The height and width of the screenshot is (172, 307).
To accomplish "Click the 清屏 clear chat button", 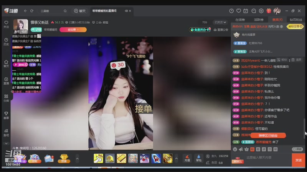I will [x=296, y=60].
